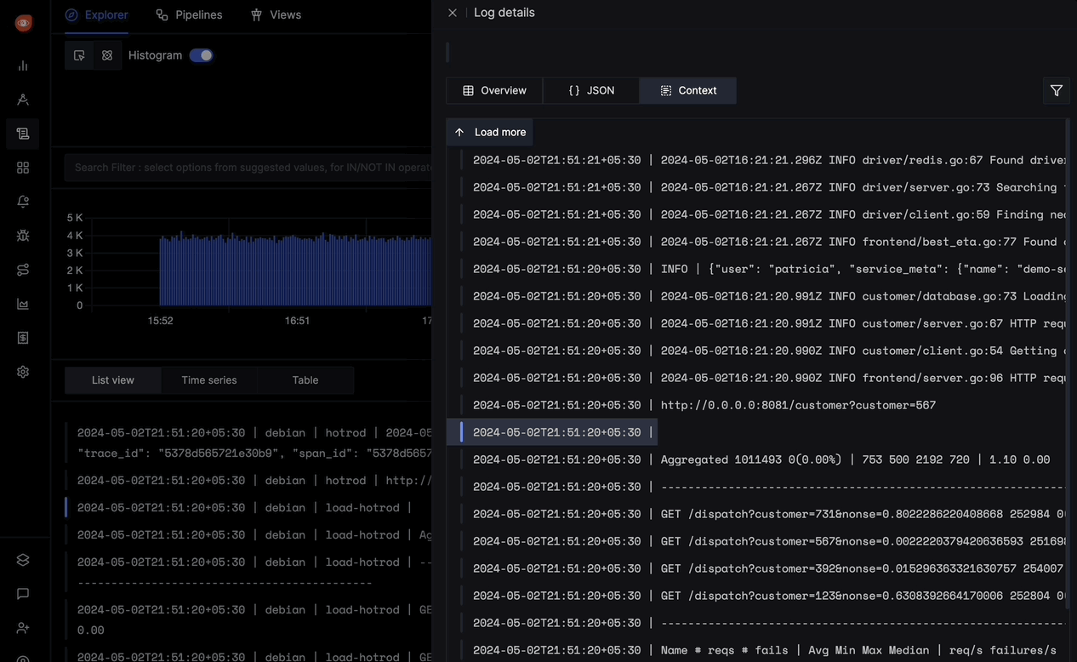The height and width of the screenshot is (662, 1077).
Task: Open the Traces sidebar icon
Action: tap(23, 100)
